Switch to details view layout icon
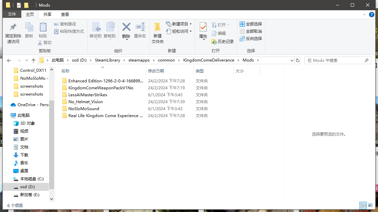Screen dimensions: 378x212 click(363, 205)
